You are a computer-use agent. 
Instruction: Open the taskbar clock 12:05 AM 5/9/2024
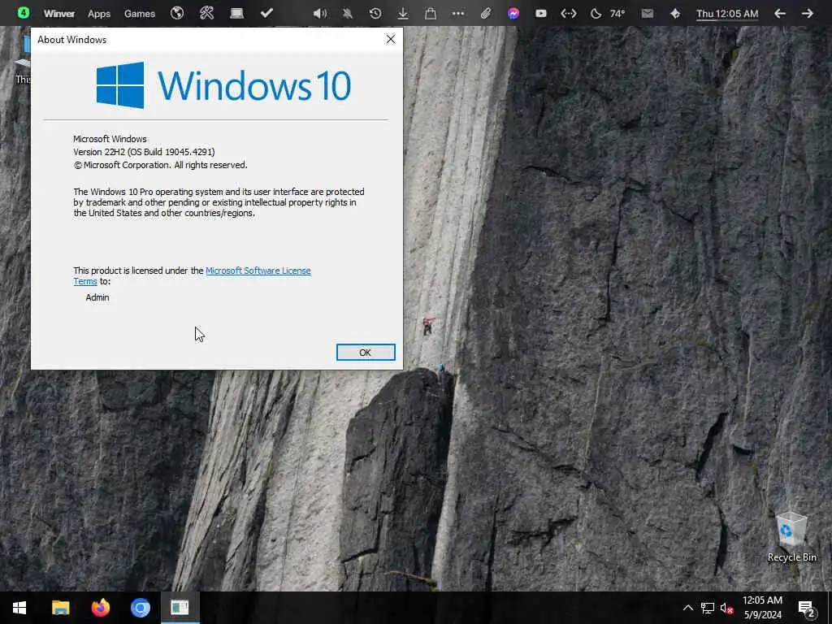tap(762, 608)
